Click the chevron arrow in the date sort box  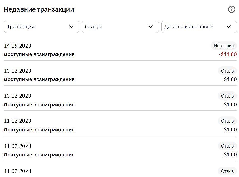[x=229, y=27]
